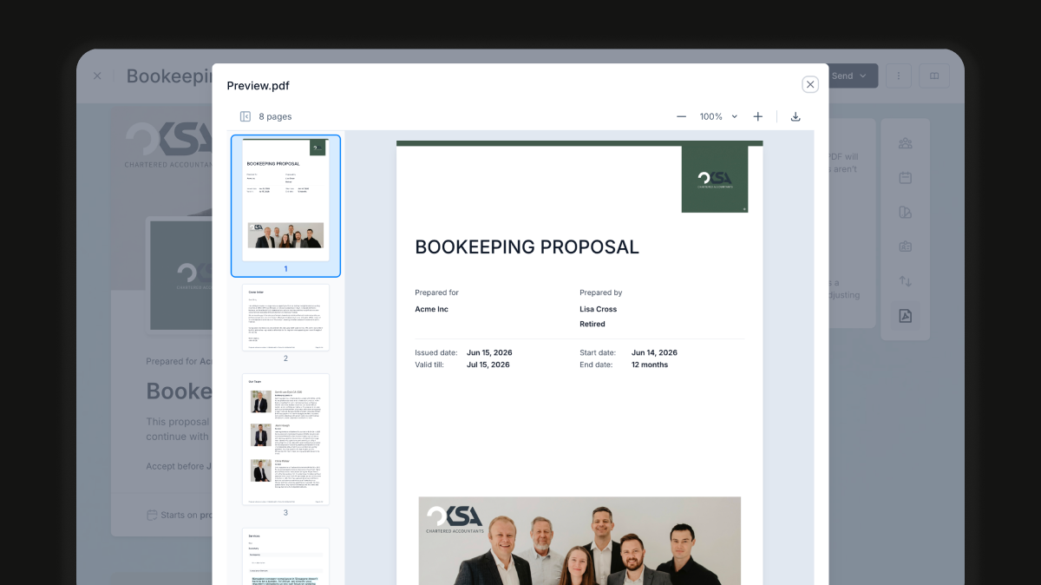Image resolution: width=1041 pixels, height=585 pixels.
Task: Click the BOOKEEPING PROPOSAL heading
Action: click(x=527, y=246)
